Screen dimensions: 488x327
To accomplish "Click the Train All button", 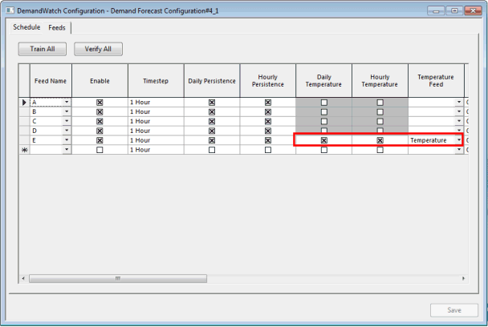I will [x=43, y=49].
